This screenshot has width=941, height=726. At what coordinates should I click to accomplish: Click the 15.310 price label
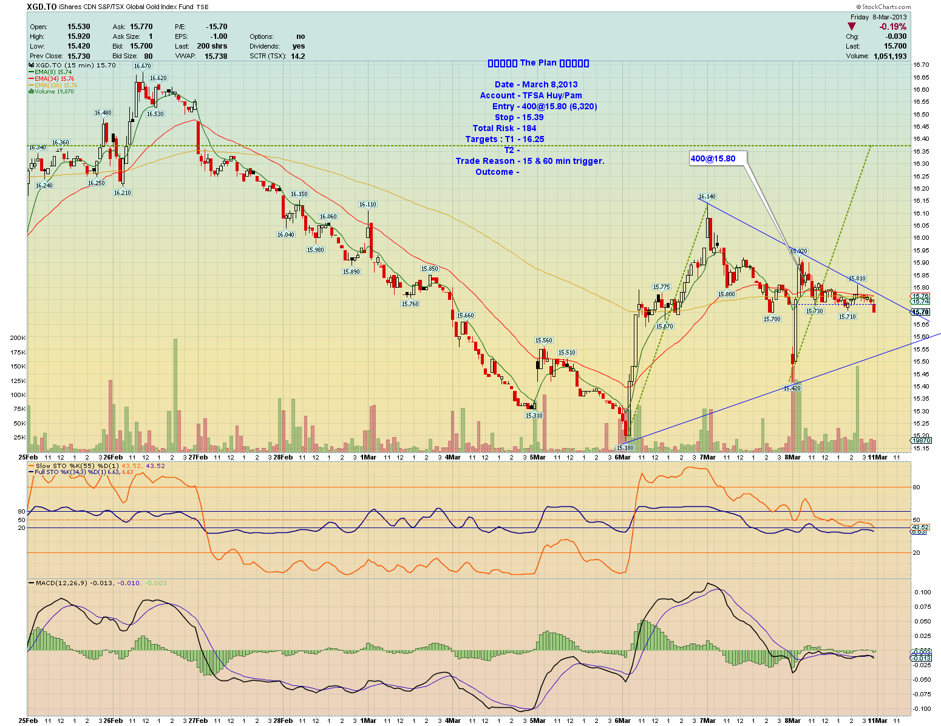coord(534,415)
